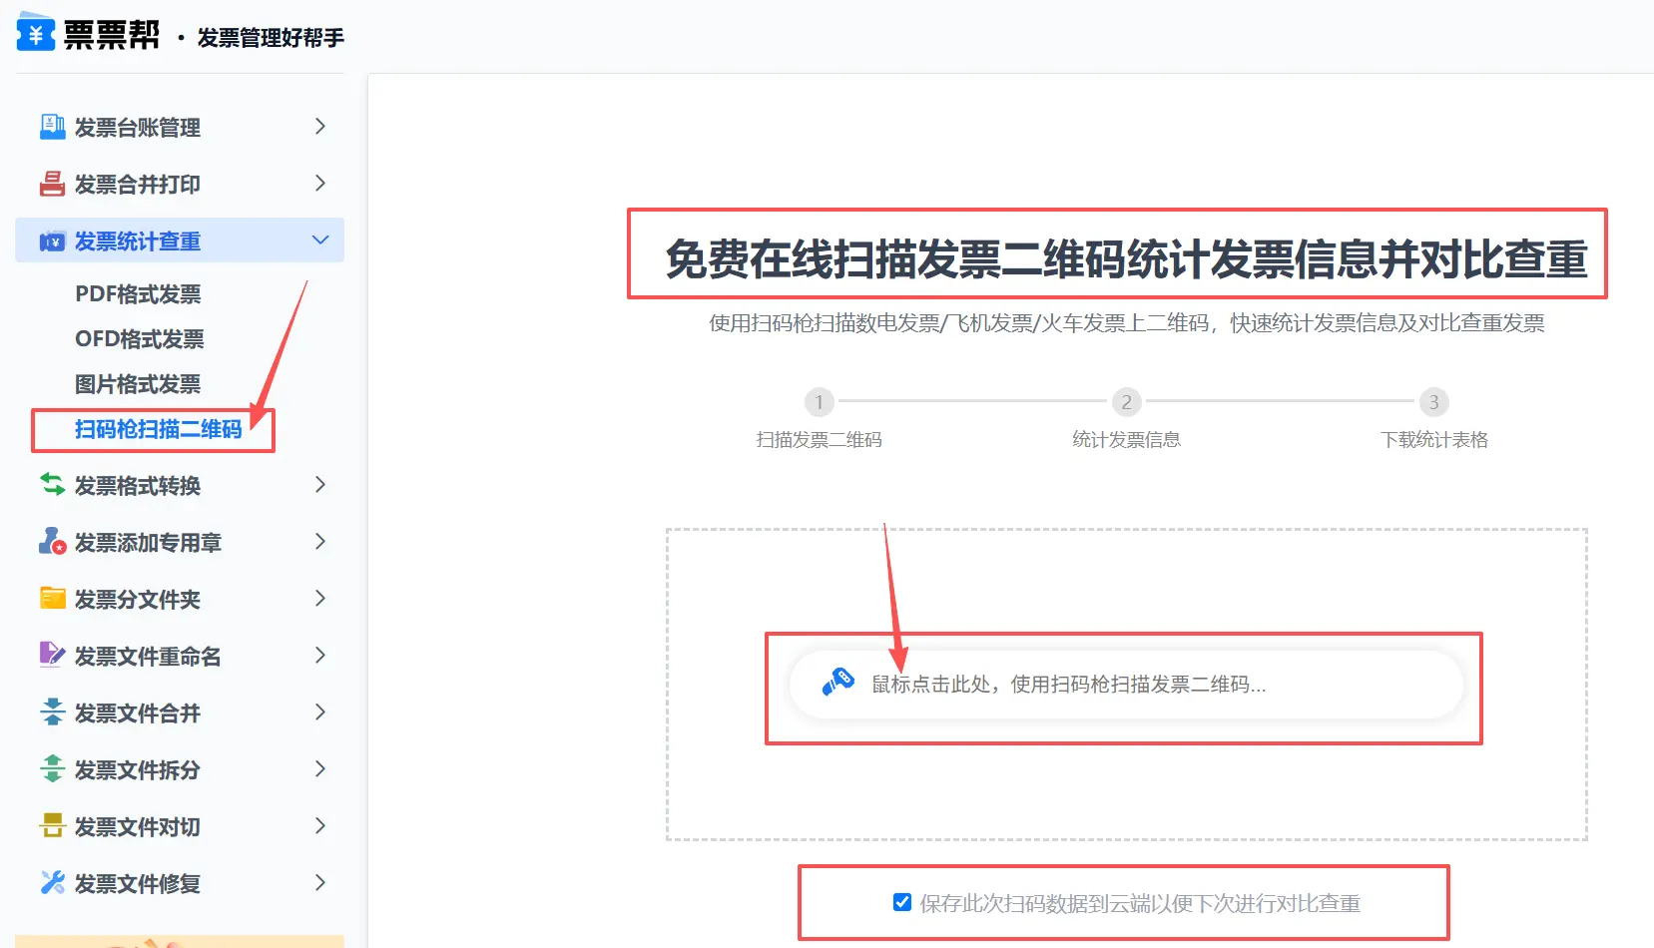Collapse the 发票统计查重 menu section
The height and width of the screenshot is (948, 1654).
(319, 240)
